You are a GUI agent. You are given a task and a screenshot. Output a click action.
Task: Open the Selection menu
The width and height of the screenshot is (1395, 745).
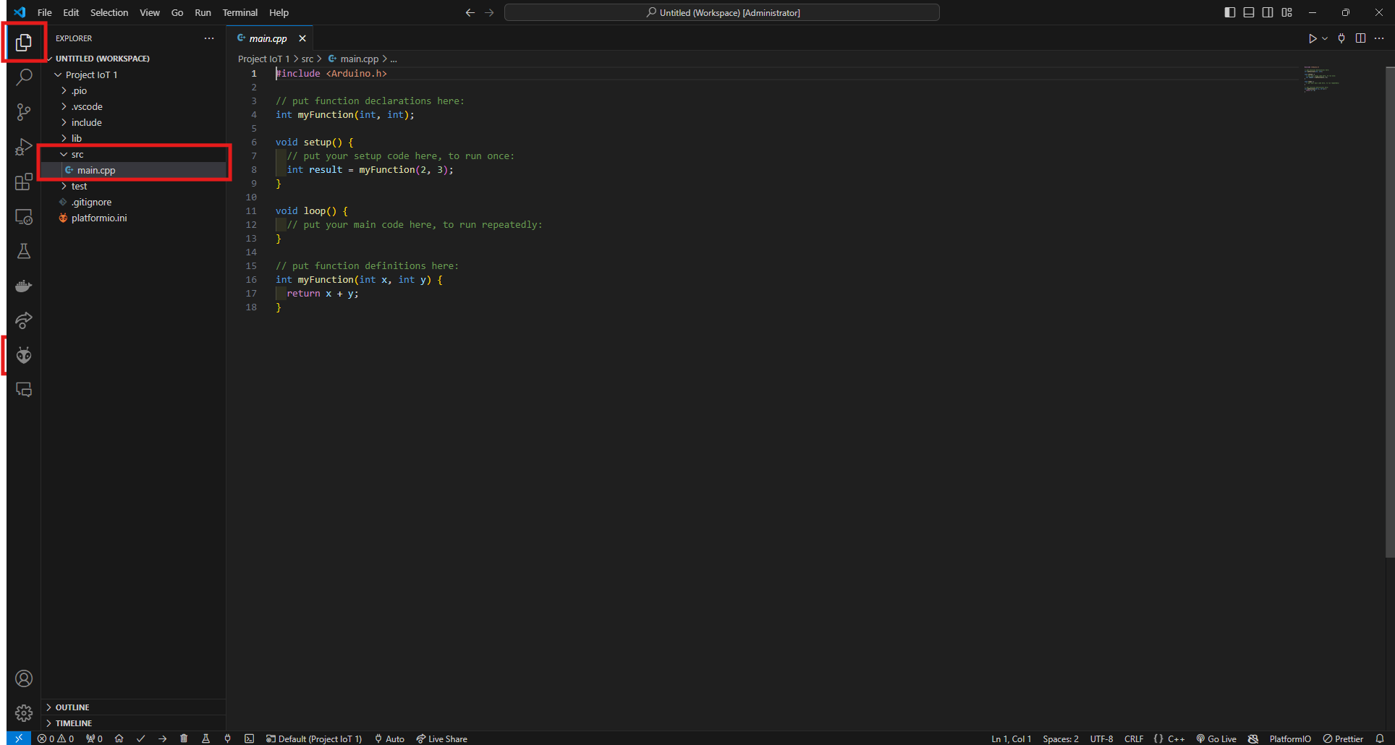pyautogui.click(x=109, y=12)
